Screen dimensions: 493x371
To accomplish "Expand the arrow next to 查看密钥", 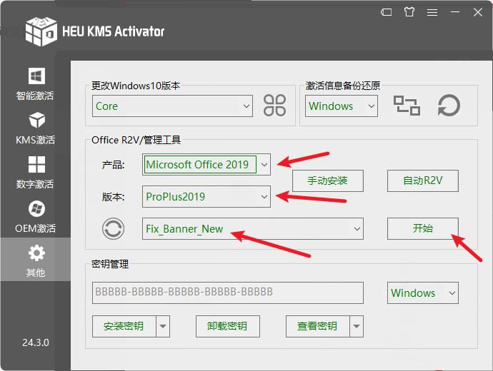I will click(x=357, y=327).
